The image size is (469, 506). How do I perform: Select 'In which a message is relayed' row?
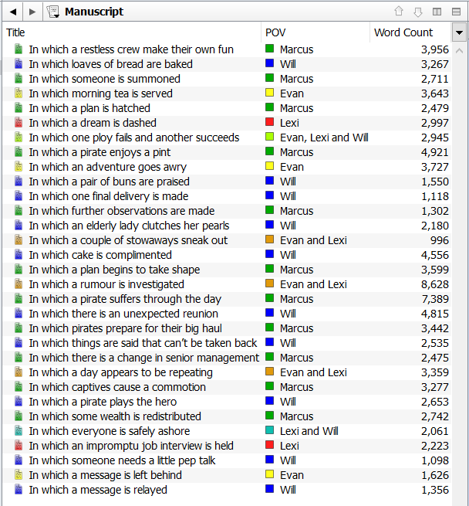point(98,490)
